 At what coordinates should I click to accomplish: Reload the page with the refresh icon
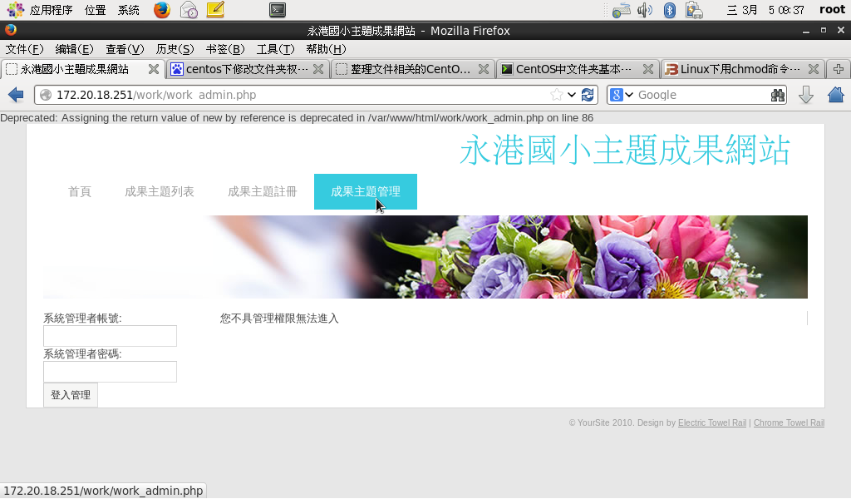(x=588, y=95)
